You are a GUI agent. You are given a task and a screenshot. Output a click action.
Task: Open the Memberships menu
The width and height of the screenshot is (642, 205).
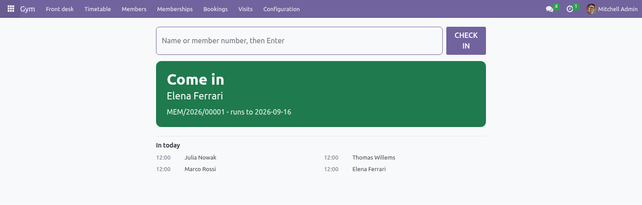click(175, 9)
